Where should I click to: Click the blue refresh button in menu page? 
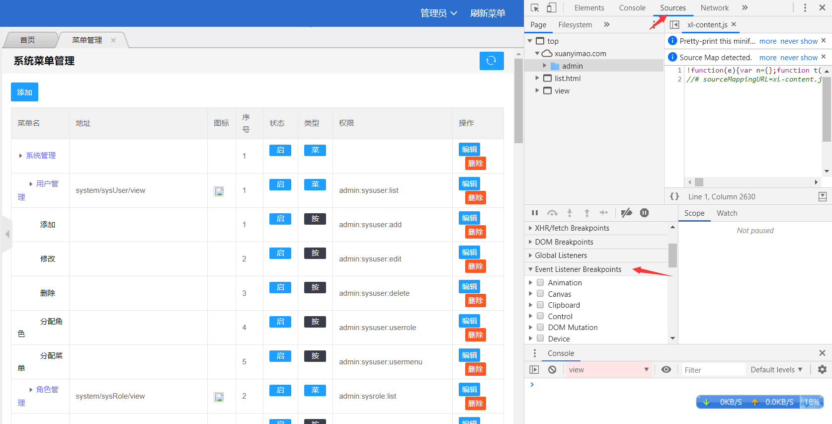click(491, 61)
